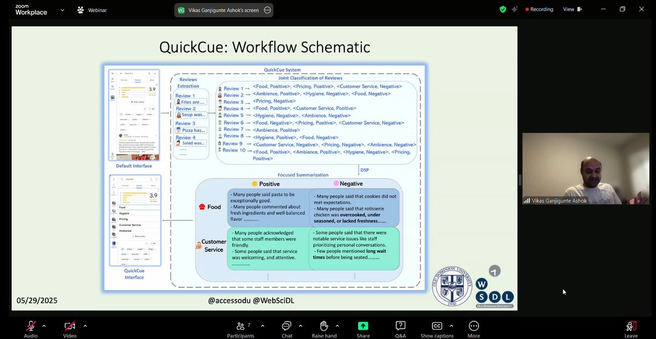Click the "Review 10" row label
656x339 pixels.
(234, 150)
